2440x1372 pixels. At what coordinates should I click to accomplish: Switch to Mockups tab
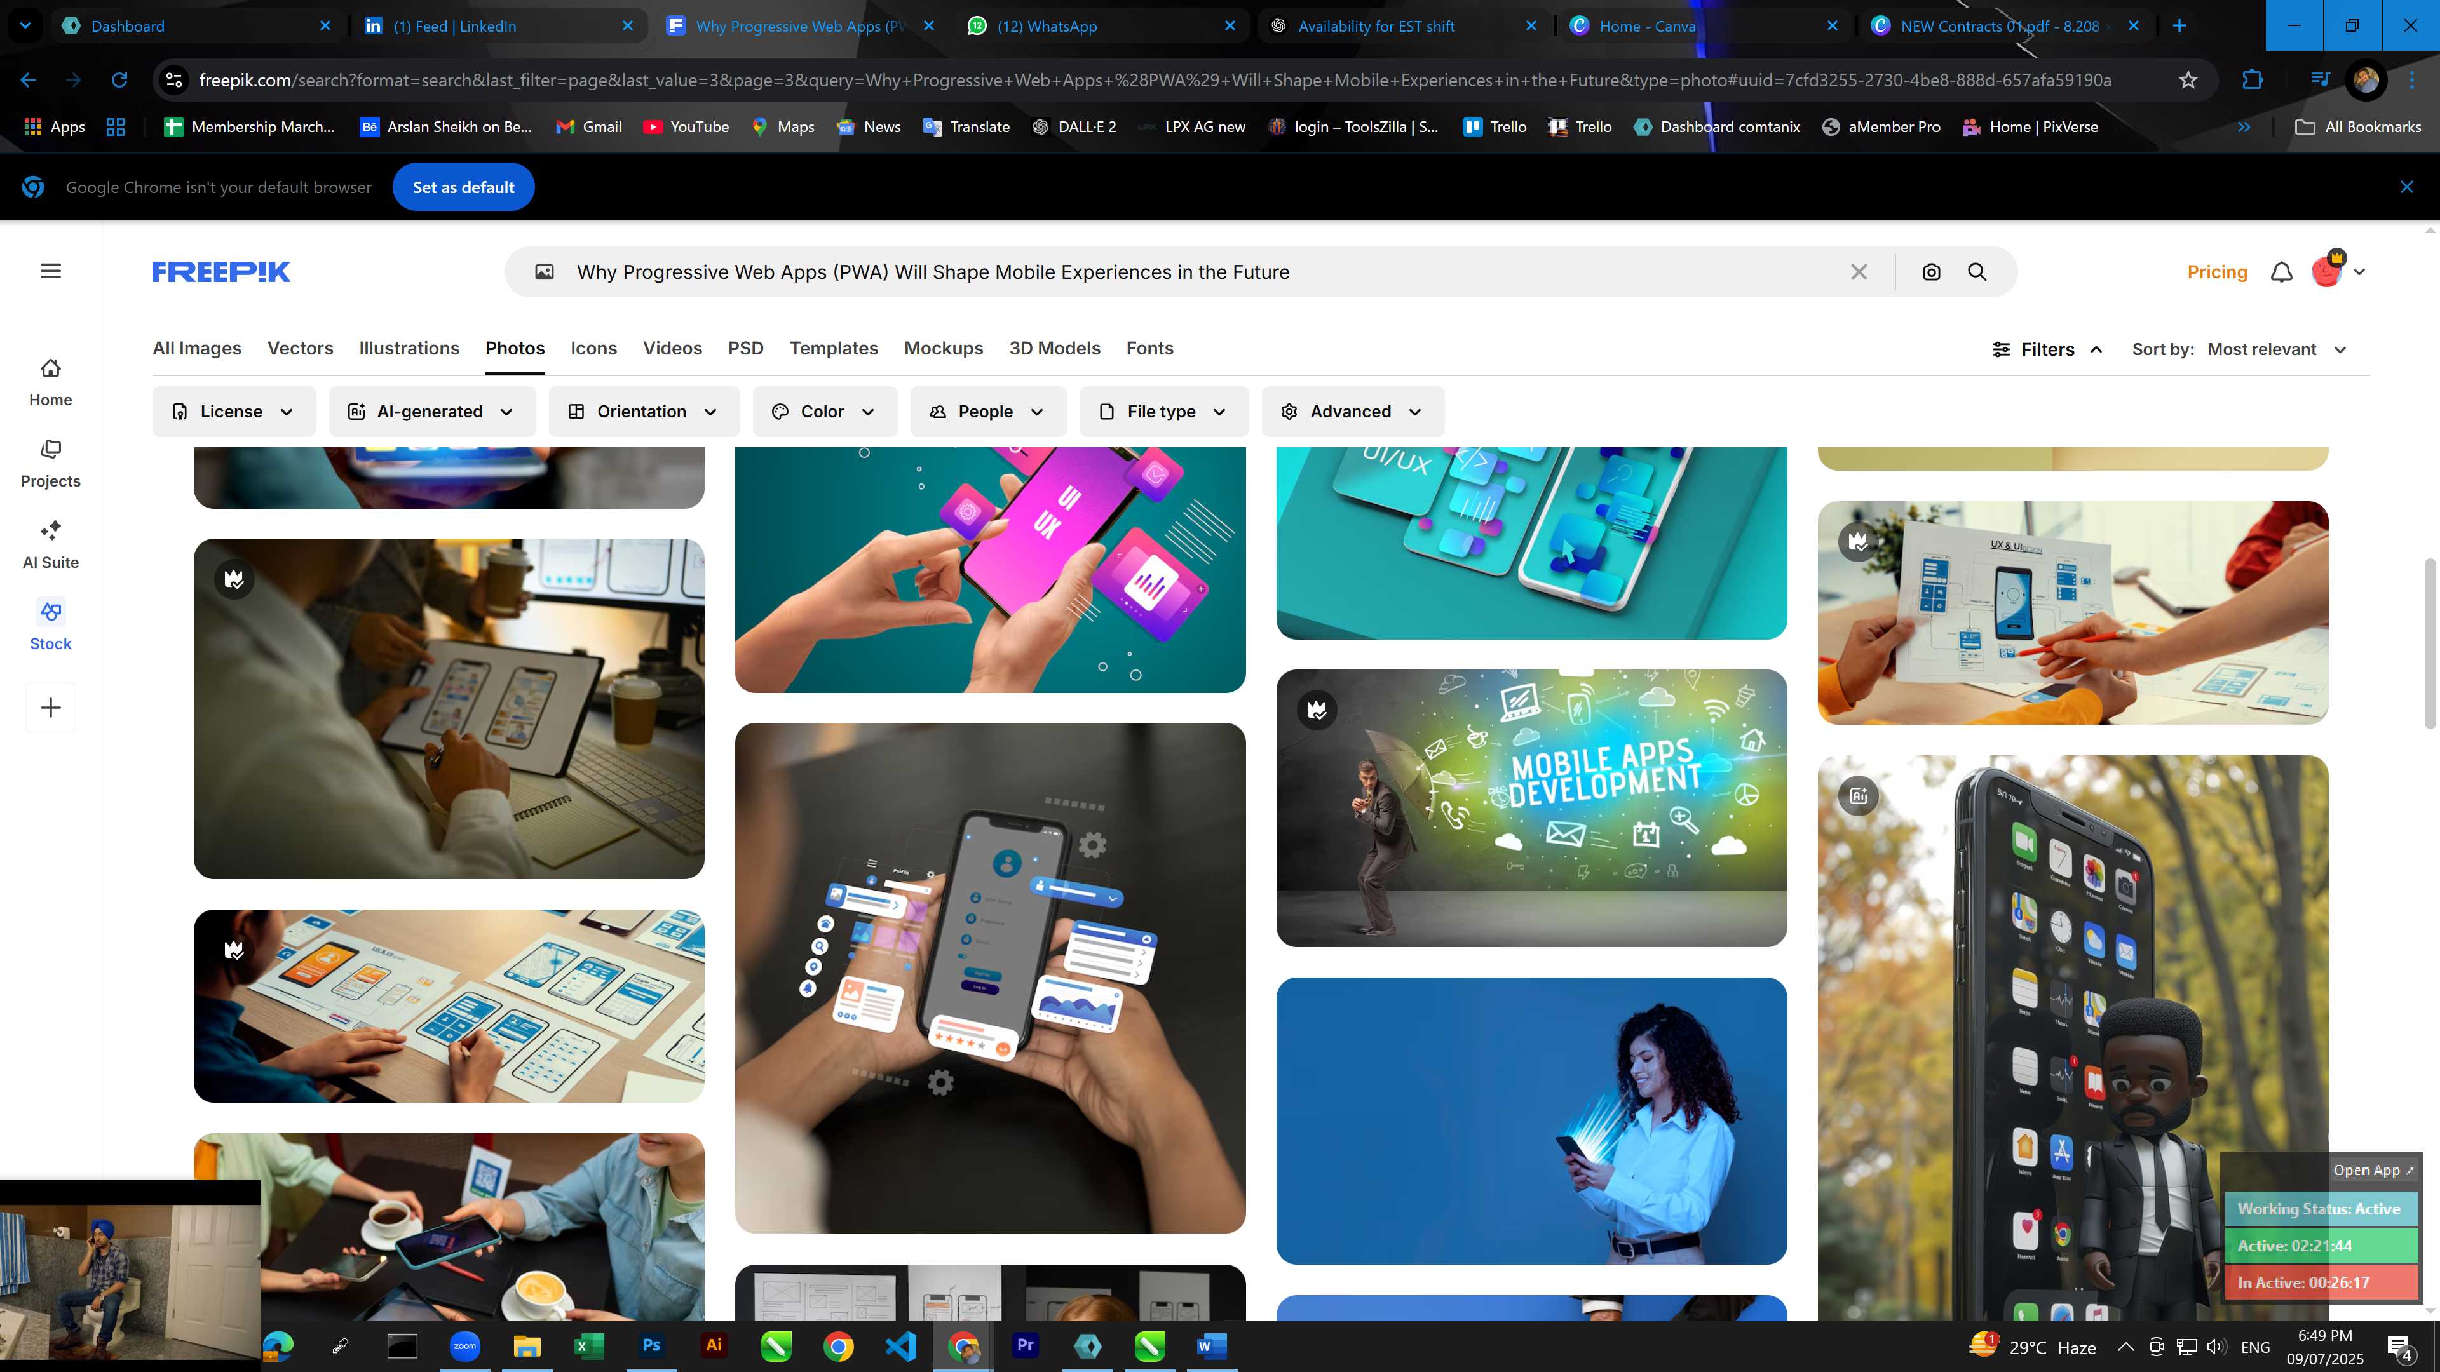944,349
